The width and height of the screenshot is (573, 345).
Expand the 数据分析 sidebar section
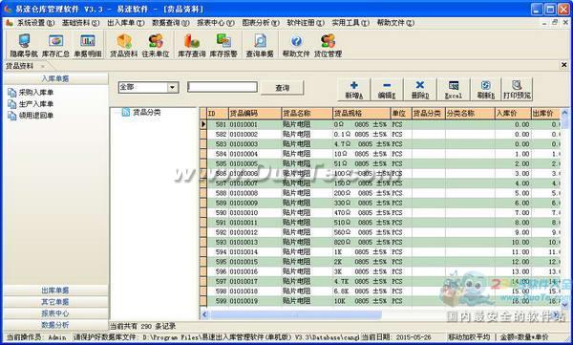pos(55,325)
